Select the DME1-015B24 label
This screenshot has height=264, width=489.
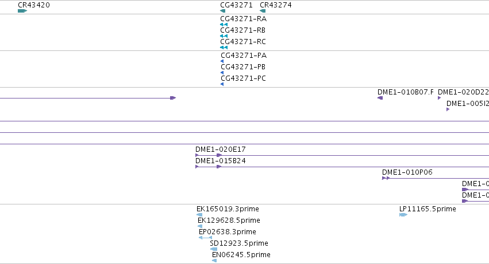point(221,161)
